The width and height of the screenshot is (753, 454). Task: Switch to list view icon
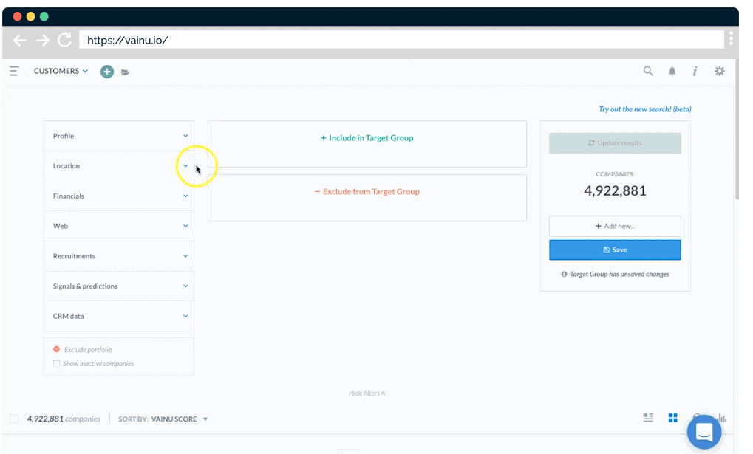(x=648, y=418)
